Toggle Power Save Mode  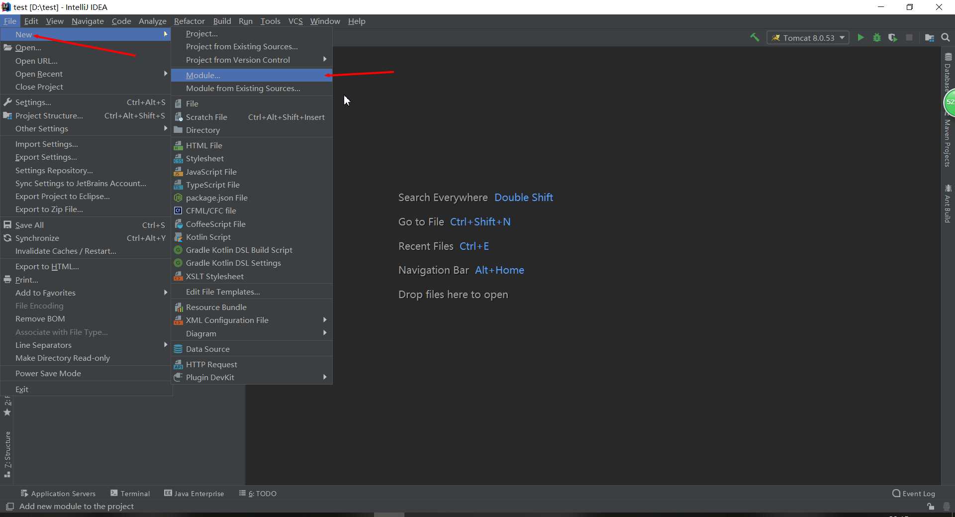(86, 373)
